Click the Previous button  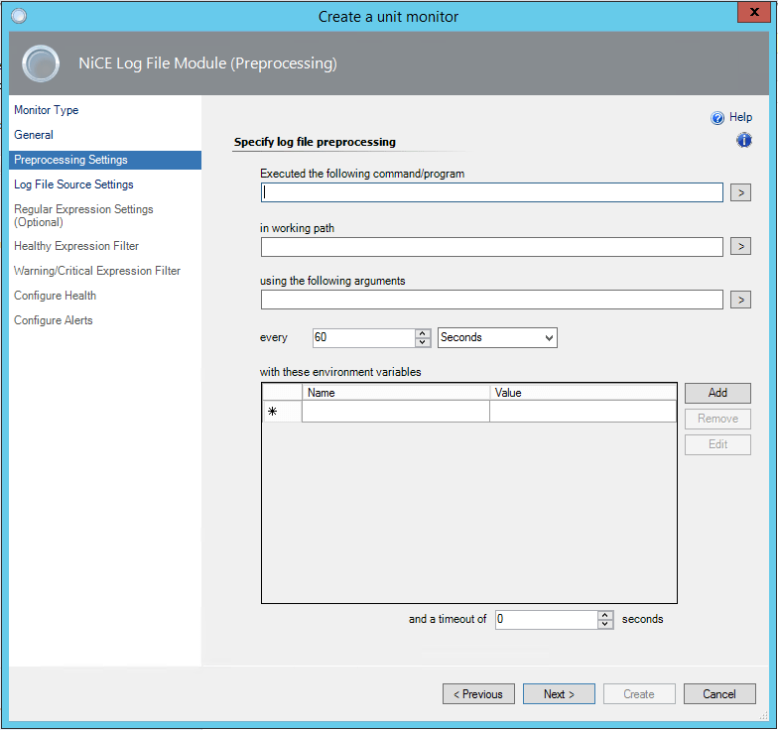pyautogui.click(x=478, y=694)
